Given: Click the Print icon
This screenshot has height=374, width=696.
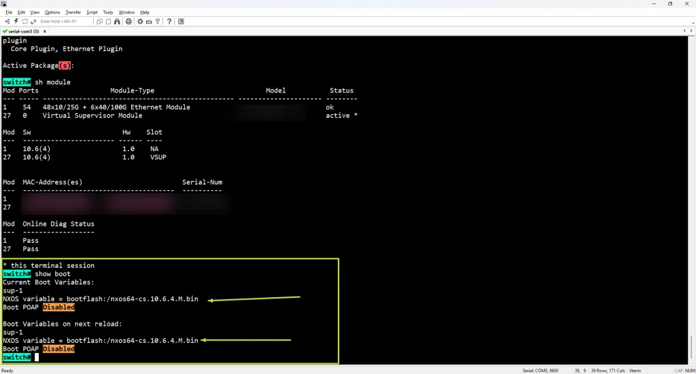Looking at the screenshot, I should [128, 21].
